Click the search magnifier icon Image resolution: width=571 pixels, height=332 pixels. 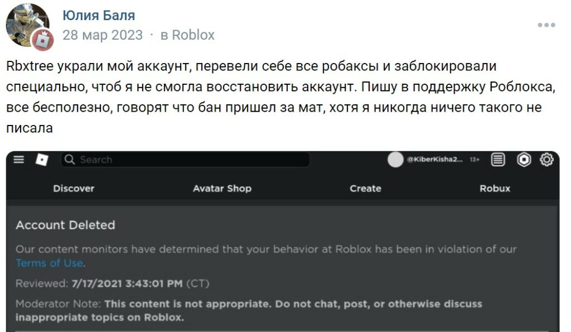[x=69, y=160]
